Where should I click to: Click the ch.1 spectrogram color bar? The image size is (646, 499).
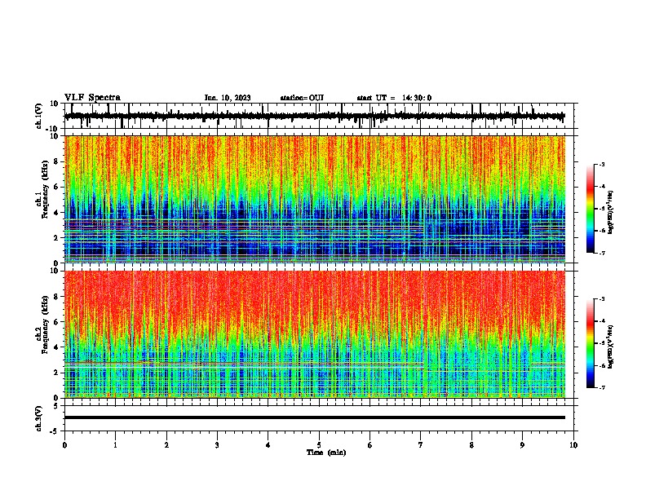tap(591, 209)
